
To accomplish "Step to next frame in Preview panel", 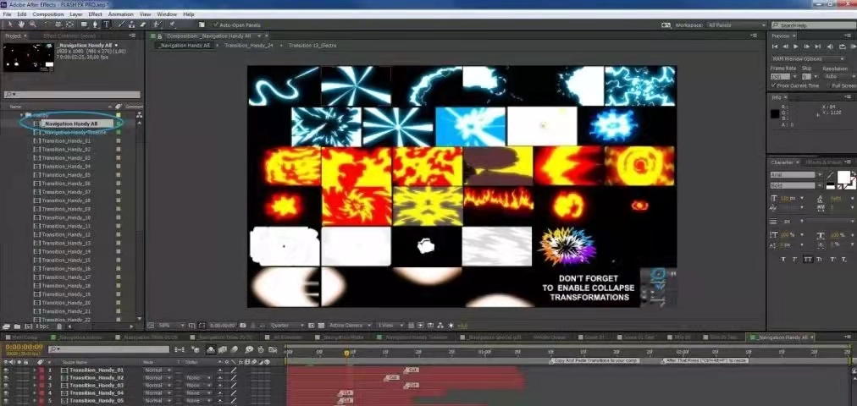I will pos(807,47).
